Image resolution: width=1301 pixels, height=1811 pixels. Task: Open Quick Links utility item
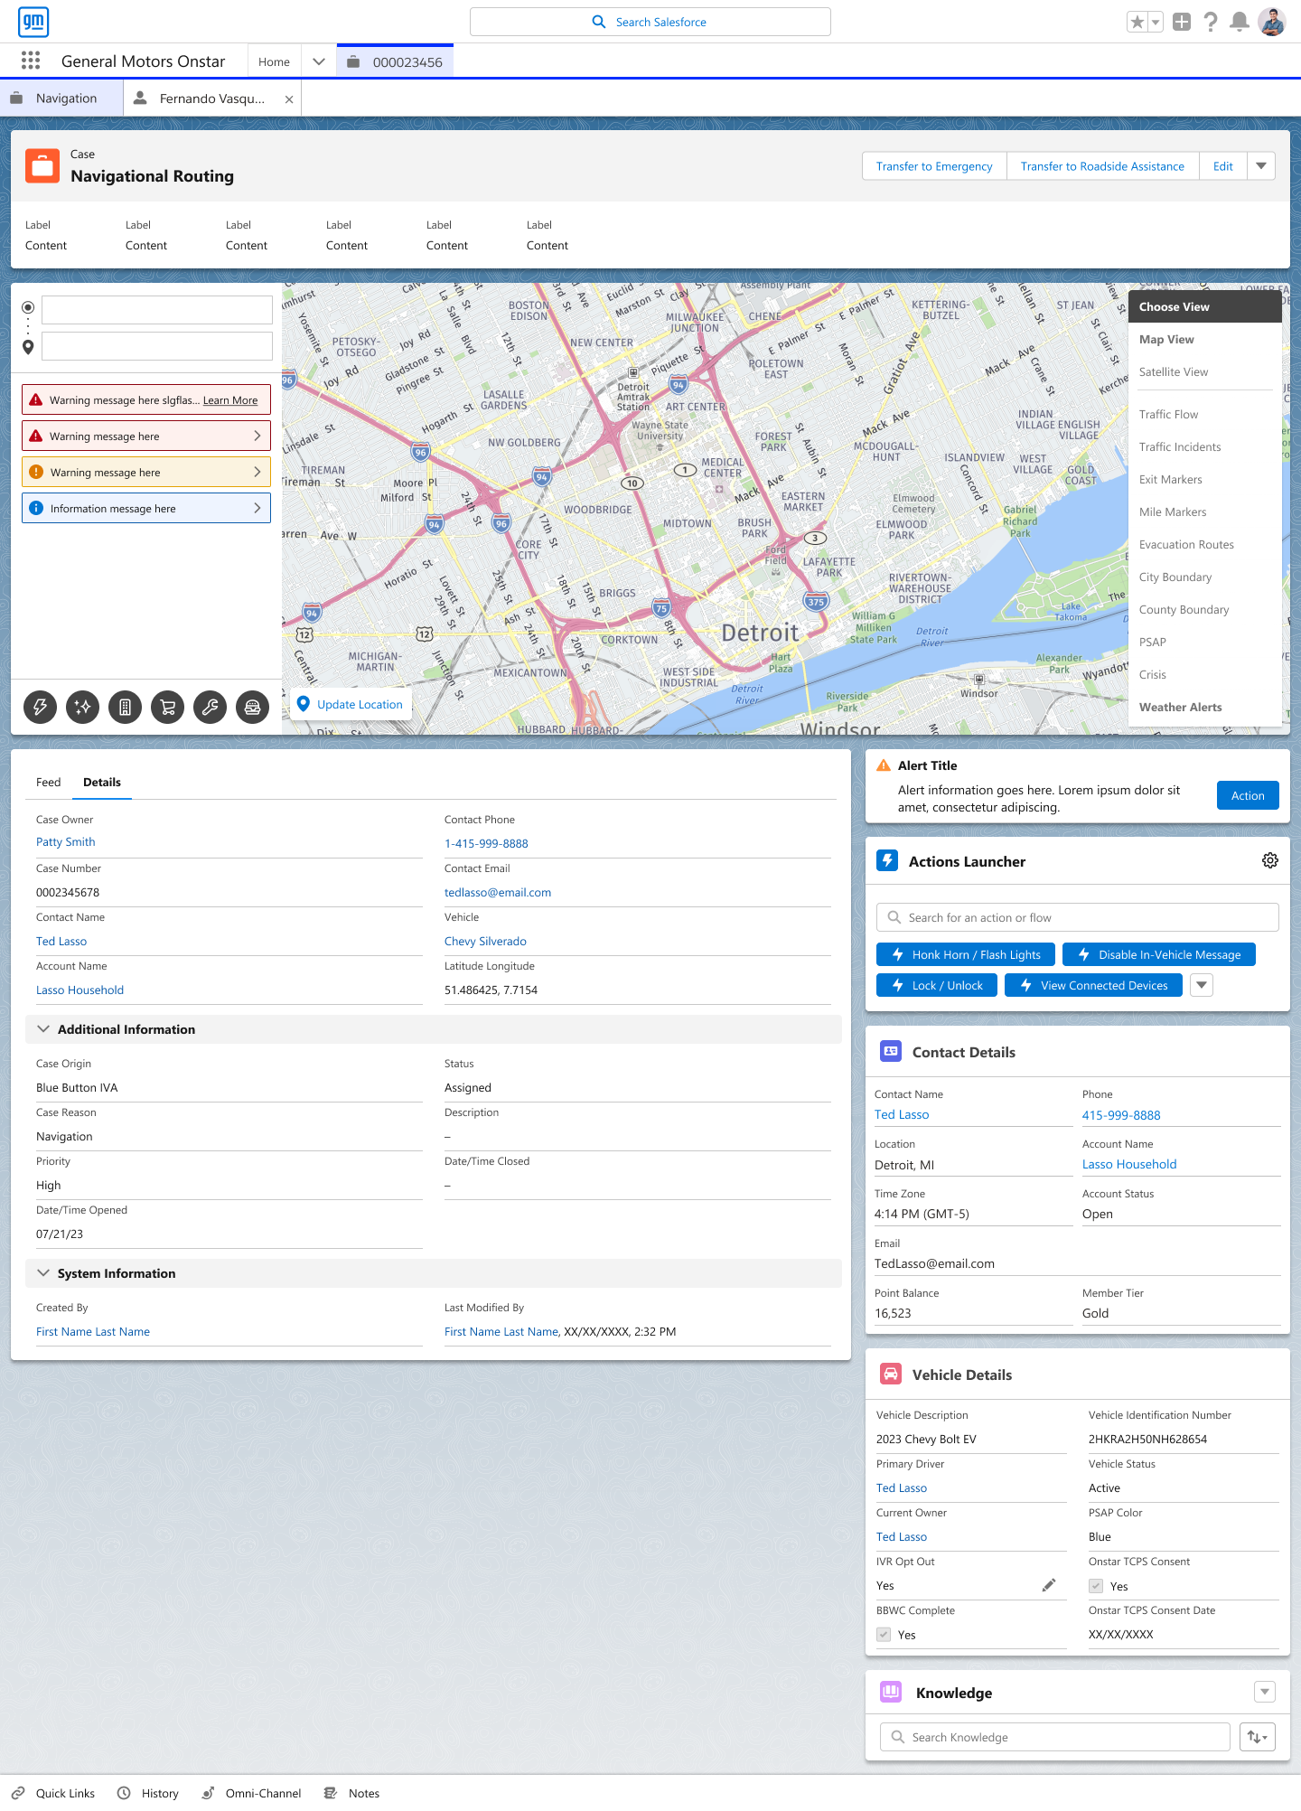coord(53,1793)
